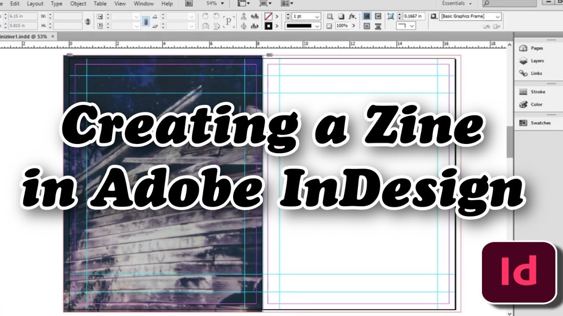Click the Width (W) input field
The height and width of the screenshot is (316, 563).
pyautogui.click(x=68, y=16)
